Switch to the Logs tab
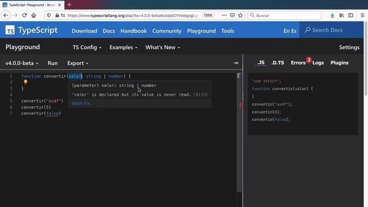368x207 pixels. click(x=318, y=63)
